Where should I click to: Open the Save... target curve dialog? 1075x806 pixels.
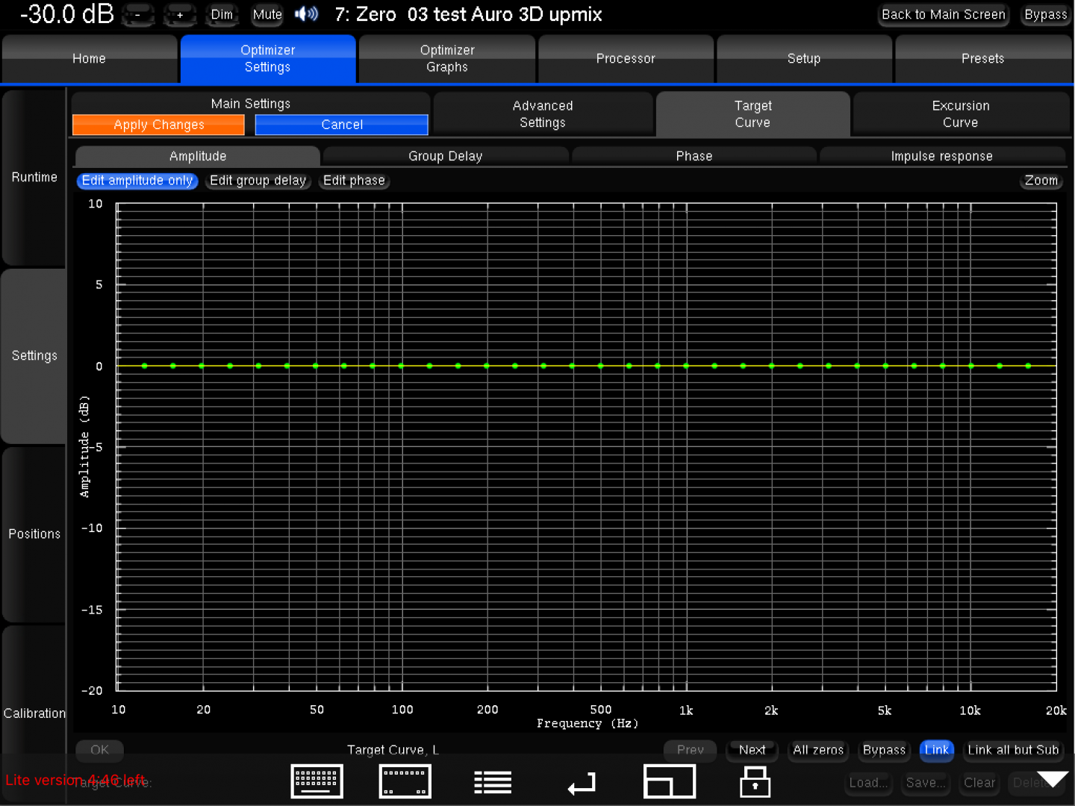[925, 783]
